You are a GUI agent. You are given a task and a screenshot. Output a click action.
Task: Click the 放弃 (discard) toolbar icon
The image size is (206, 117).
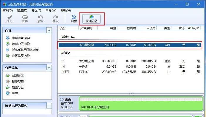[x=25, y=18]
